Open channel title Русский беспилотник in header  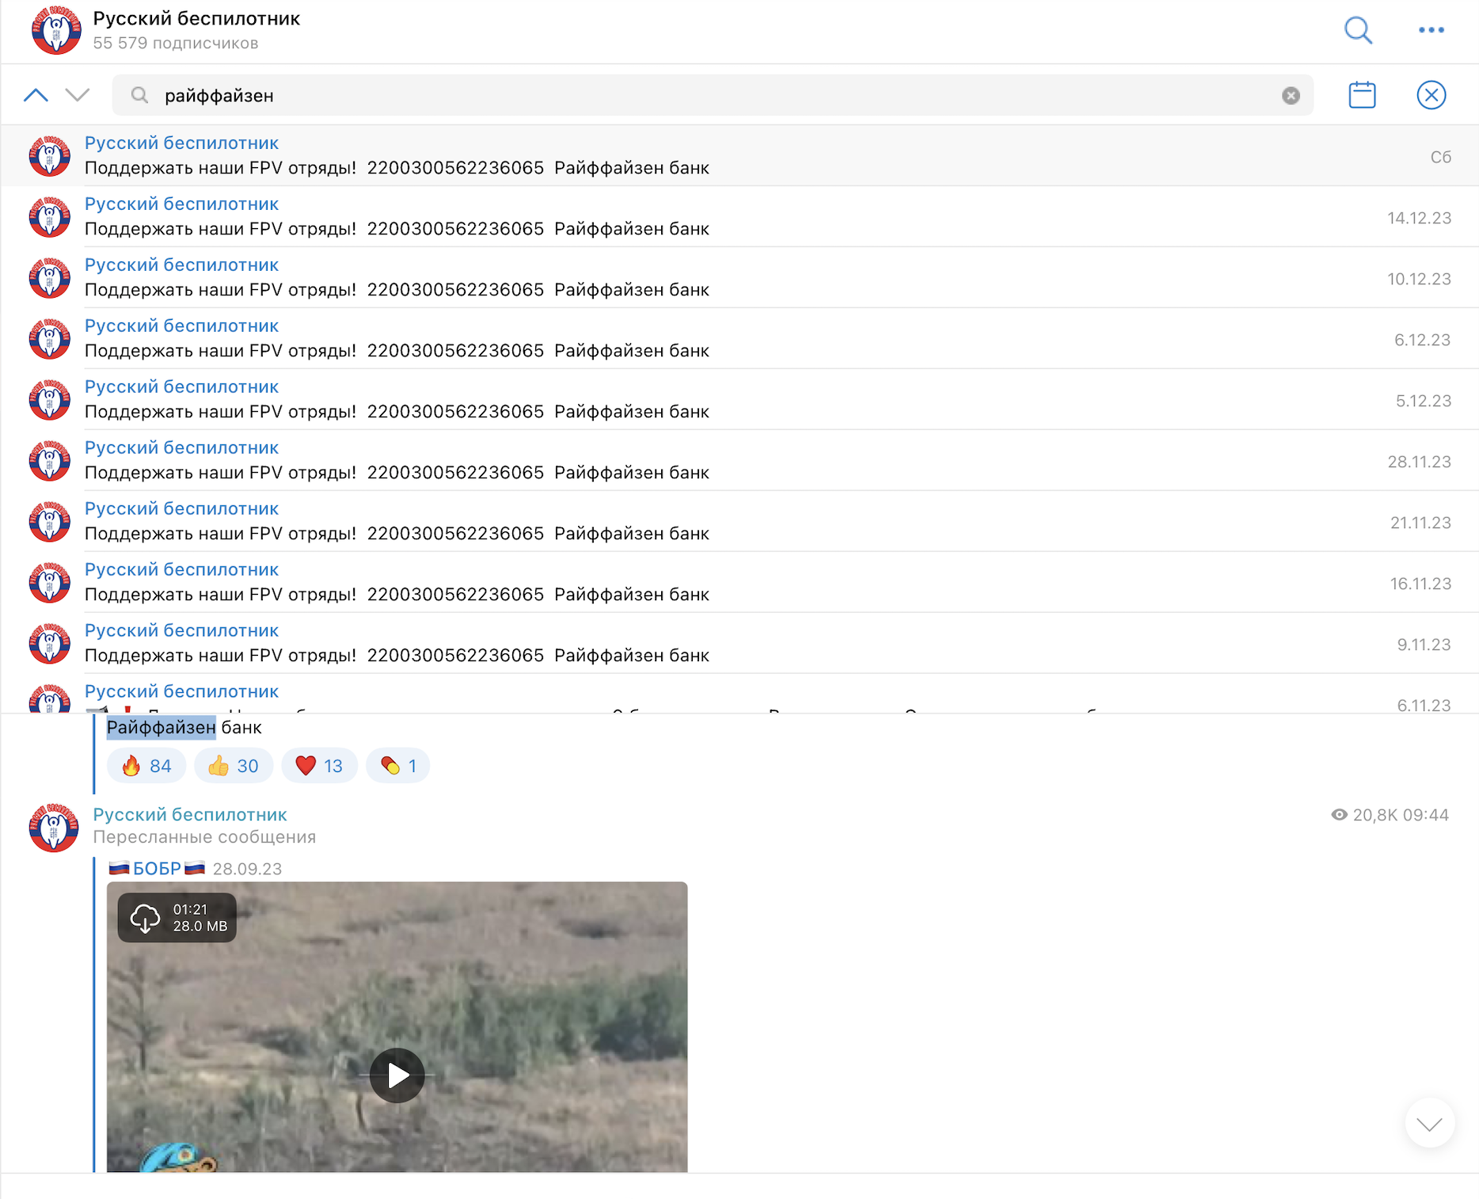pos(196,18)
